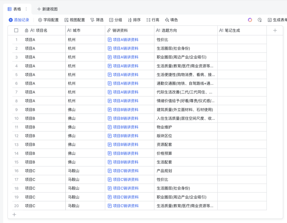Click 马鞍山 cell in row 19

(85, 197)
